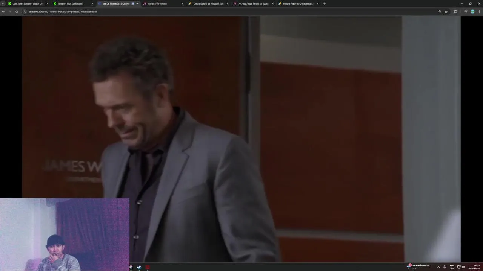Viewport: 483px width, 271px height.
Task: Click the microphone tray icon
Action: pyautogui.click(x=445, y=267)
